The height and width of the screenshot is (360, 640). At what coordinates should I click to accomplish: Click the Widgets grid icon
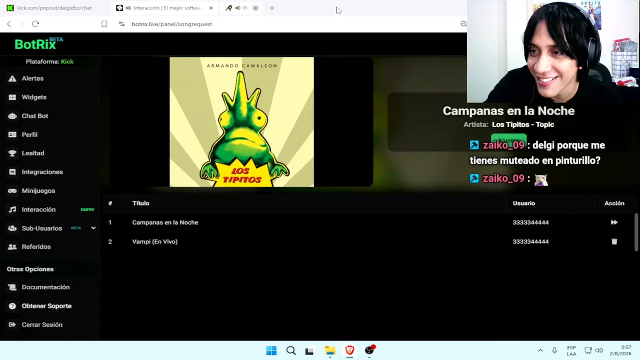(x=12, y=97)
